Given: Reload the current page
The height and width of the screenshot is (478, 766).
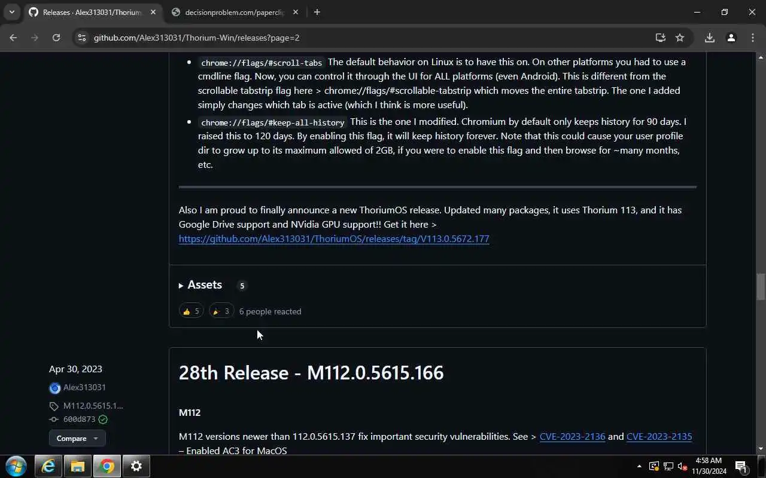Looking at the screenshot, I should (x=56, y=38).
